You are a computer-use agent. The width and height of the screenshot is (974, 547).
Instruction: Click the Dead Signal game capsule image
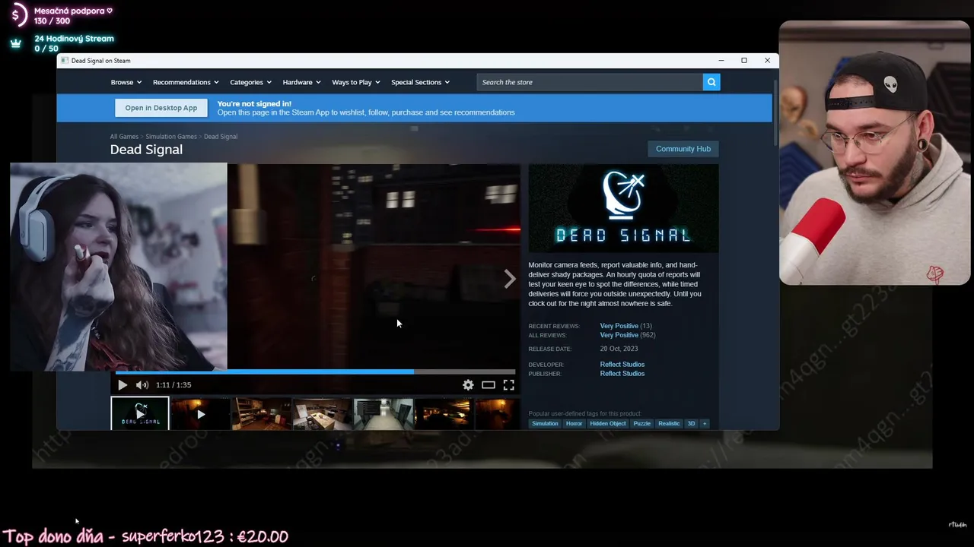(x=623, y=208)
